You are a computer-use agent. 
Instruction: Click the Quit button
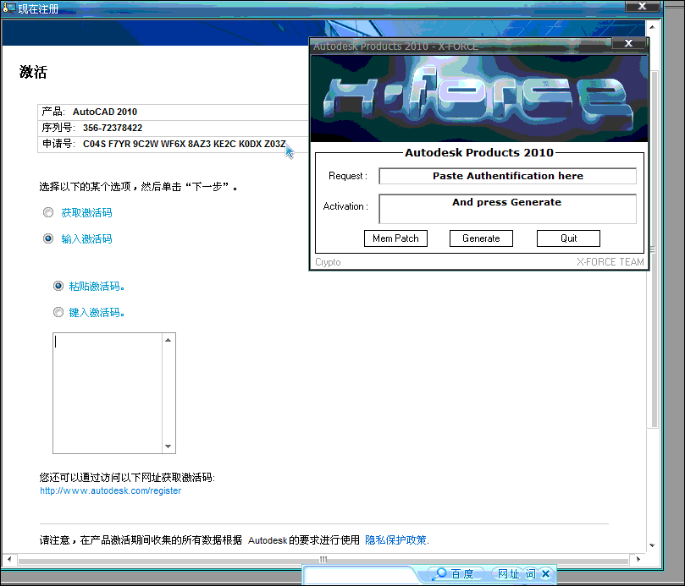click(568, 238)
